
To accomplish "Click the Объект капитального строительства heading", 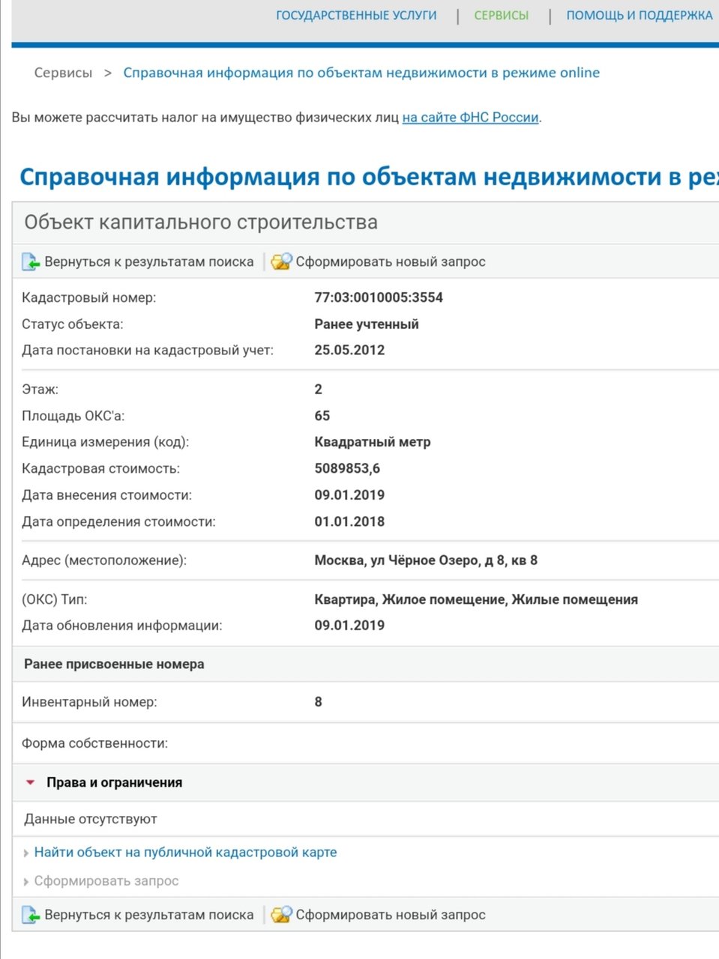I will point(201,223).
